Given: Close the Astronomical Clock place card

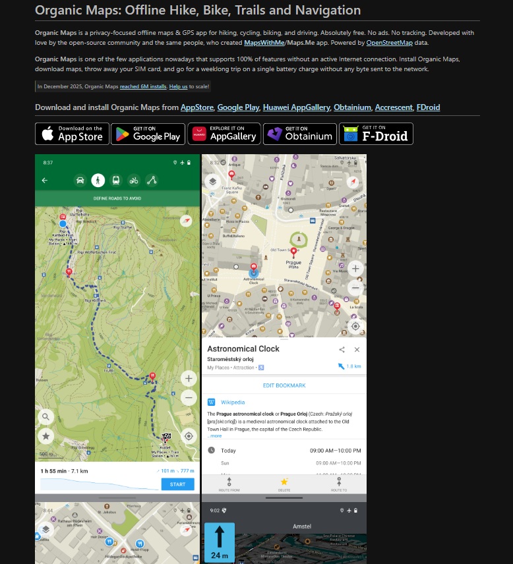Looking at the screenshot, I should click(357, 350).
